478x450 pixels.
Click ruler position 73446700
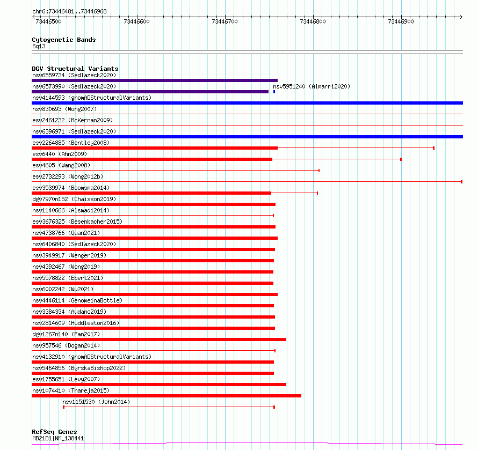(224, 21)
